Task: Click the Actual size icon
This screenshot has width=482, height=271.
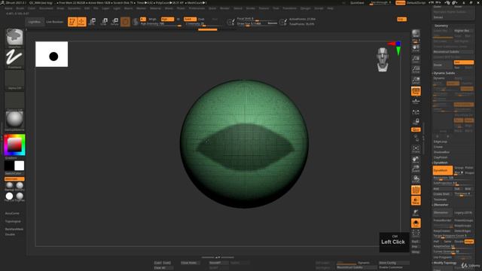Action: tap(416, 69)
